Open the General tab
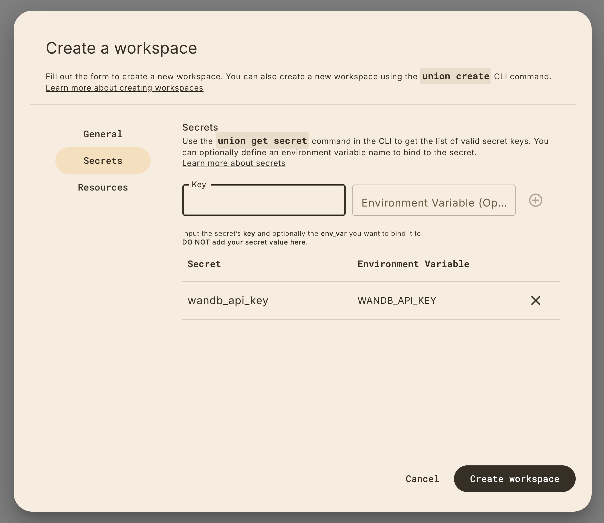Image resolution: width=604 pixels, height=523 pixels. (103, 134)
